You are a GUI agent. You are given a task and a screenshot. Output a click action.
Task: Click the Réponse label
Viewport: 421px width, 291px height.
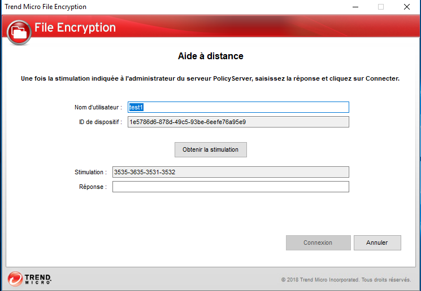pyautogui.click(x=93, y=187)
